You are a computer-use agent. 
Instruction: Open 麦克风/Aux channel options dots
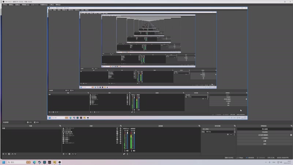point(125,151)
